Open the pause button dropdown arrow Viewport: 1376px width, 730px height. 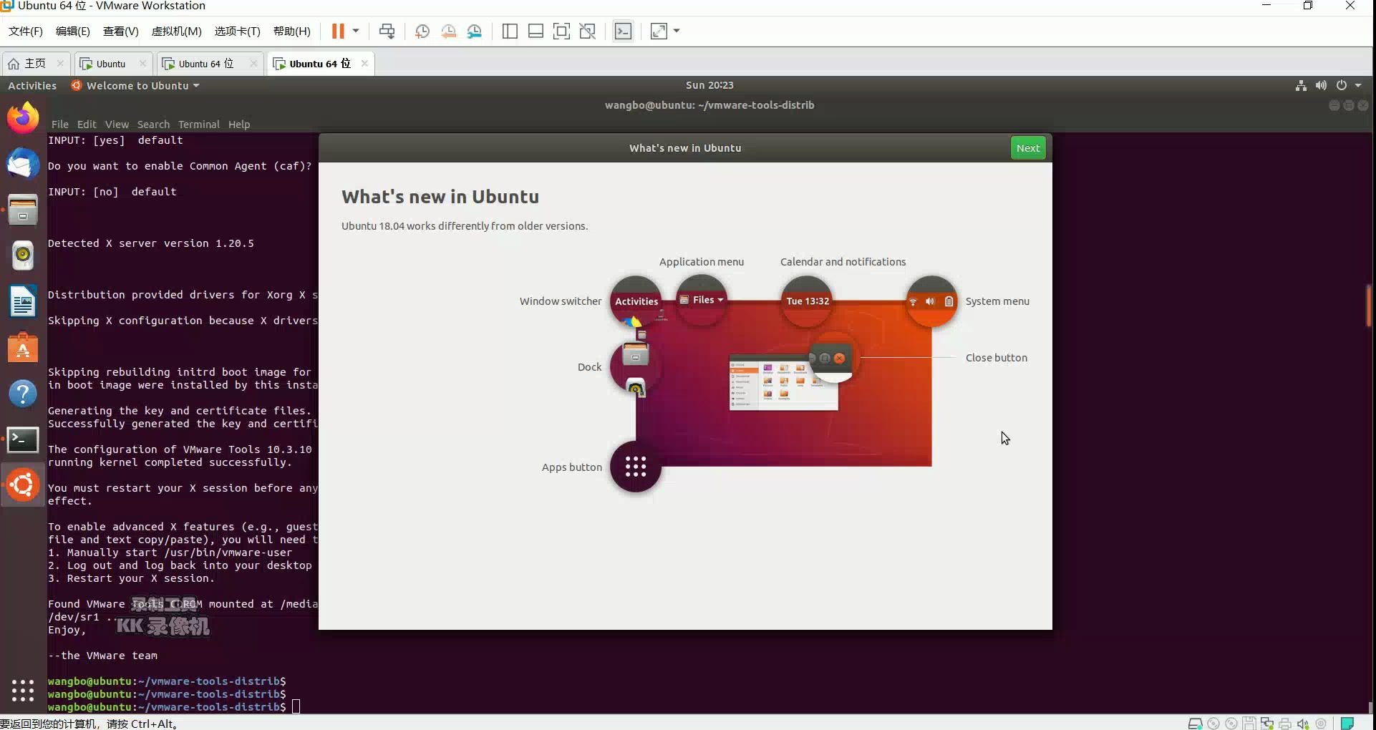(356, 31)
